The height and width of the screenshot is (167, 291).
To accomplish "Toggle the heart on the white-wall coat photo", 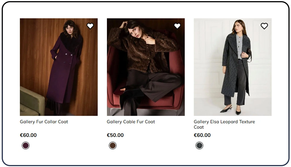I will (264, 26).
